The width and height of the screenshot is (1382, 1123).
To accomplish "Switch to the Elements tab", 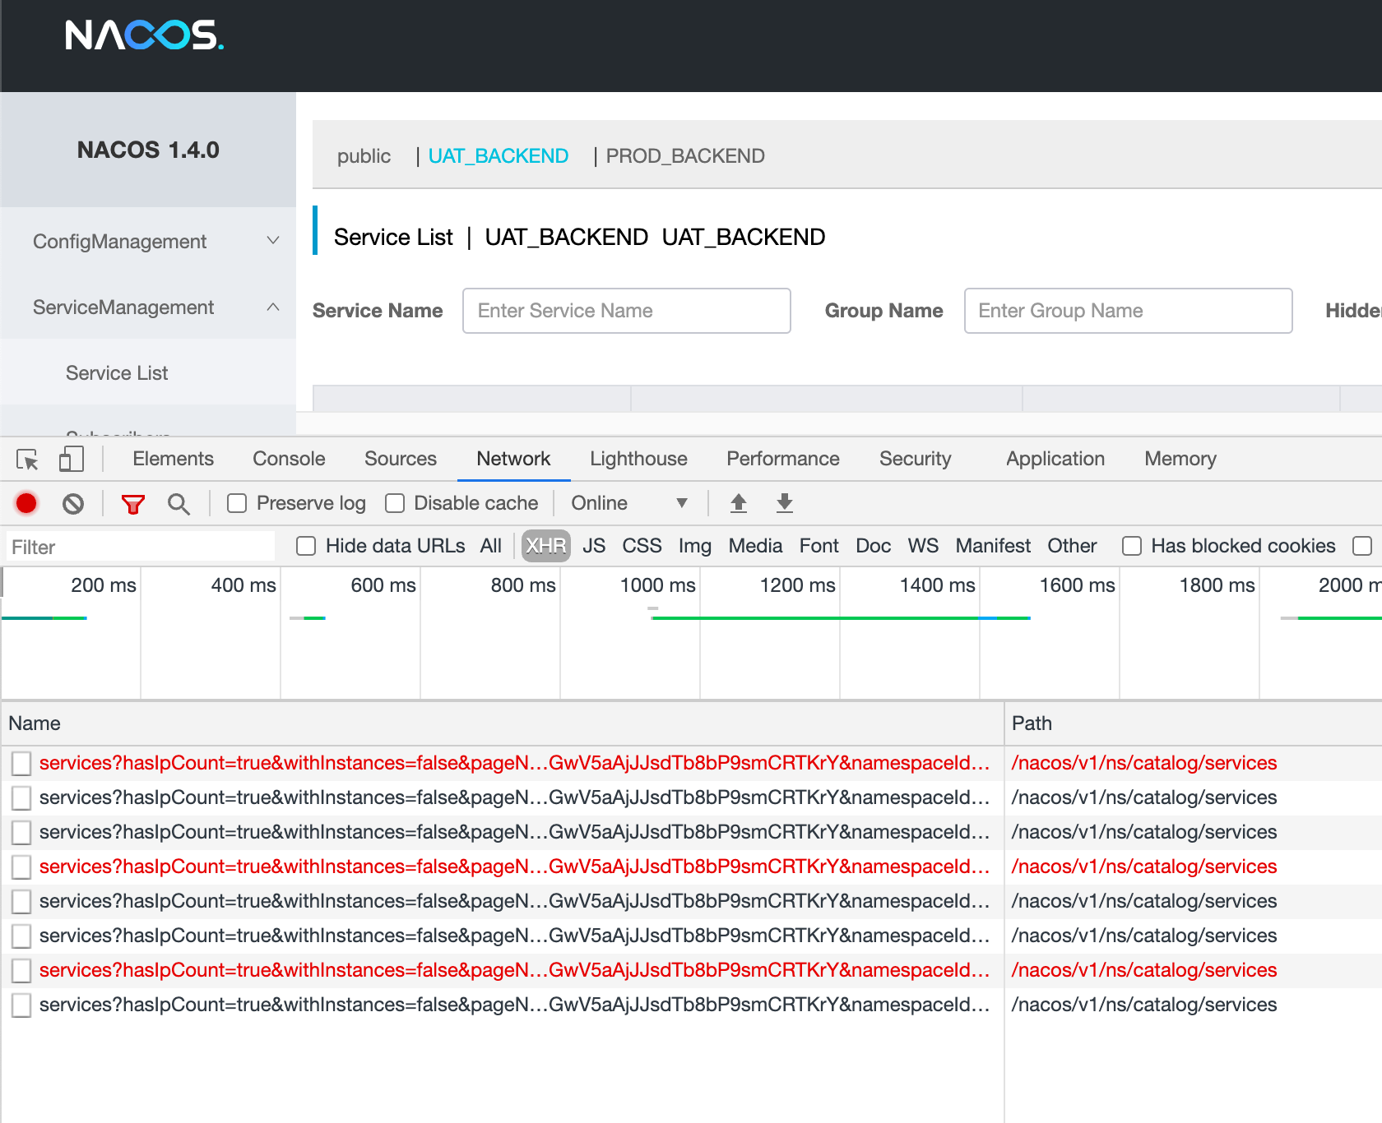I will tap(173, 459).
